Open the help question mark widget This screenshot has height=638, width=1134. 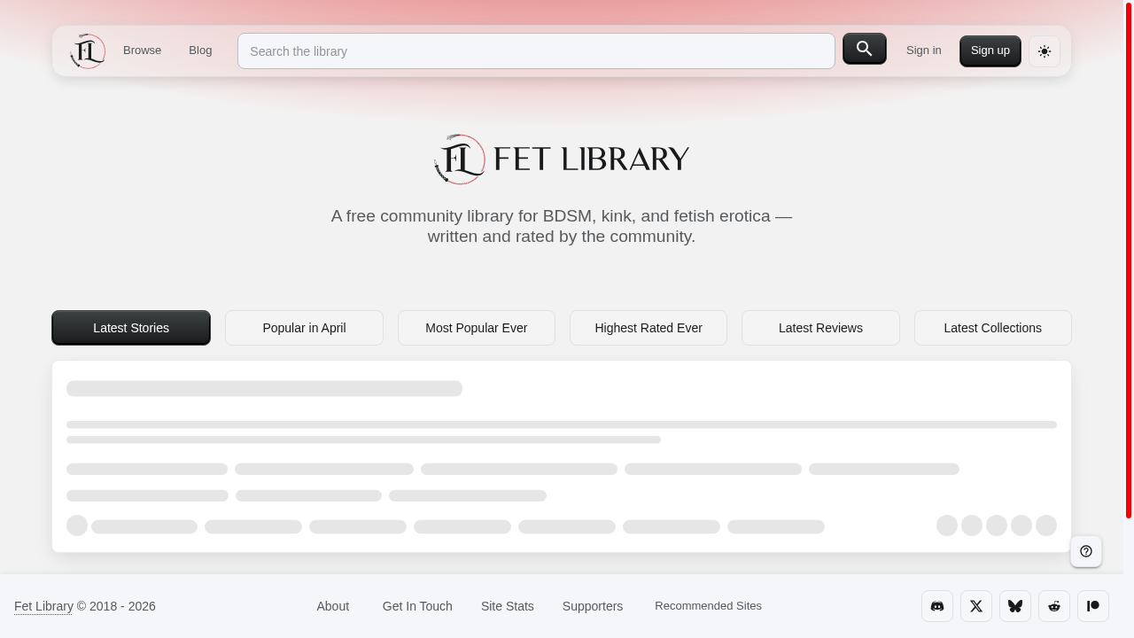pos(1086,551)
